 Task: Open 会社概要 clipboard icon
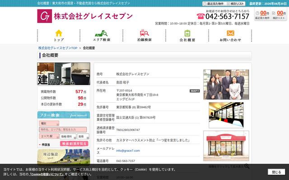click(187, 36)
